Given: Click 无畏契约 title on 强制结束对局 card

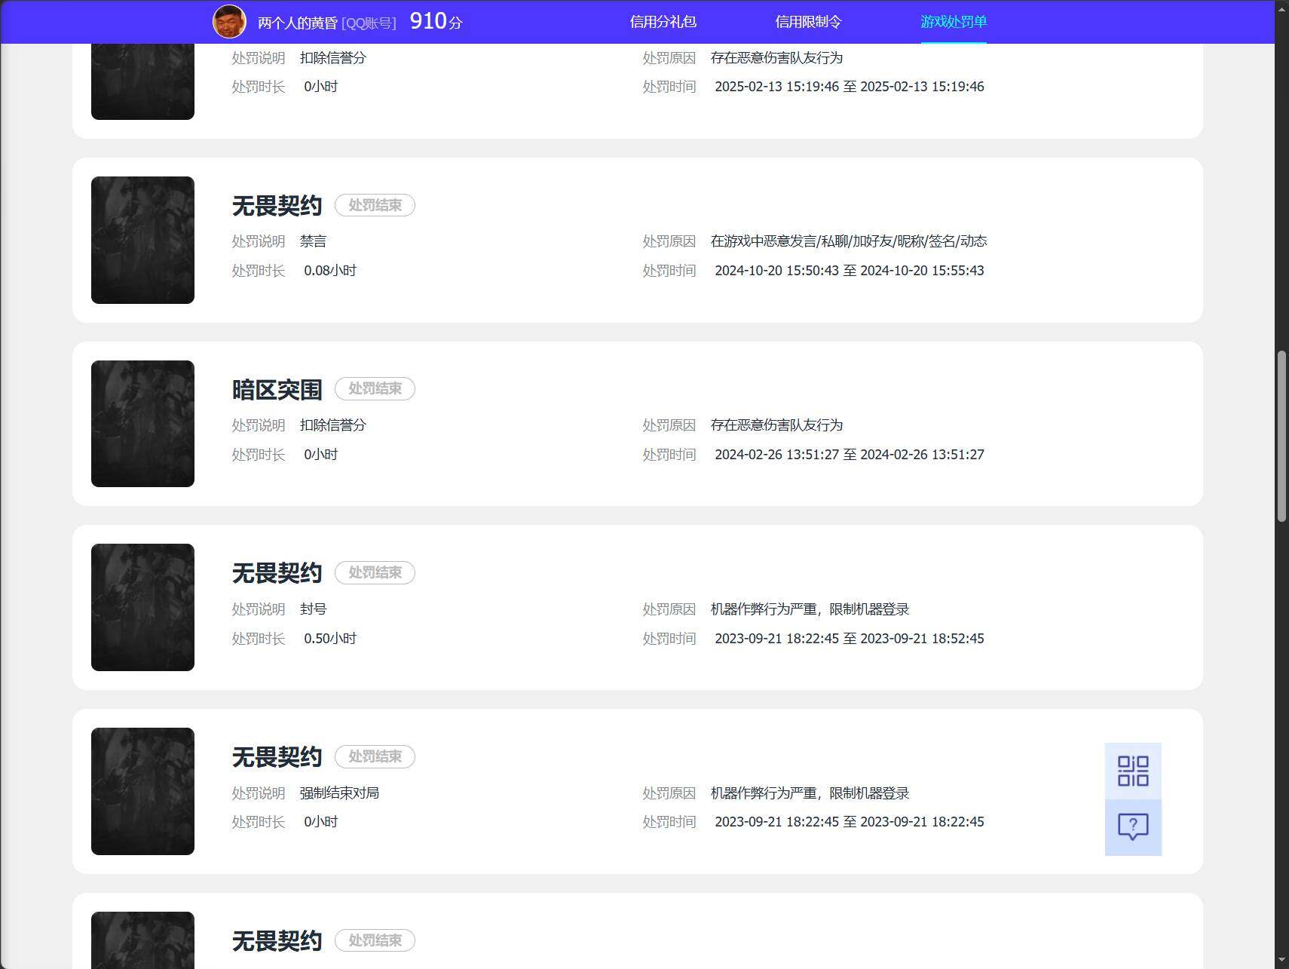Looking at the screenshot, I should [x=277, y=756].
